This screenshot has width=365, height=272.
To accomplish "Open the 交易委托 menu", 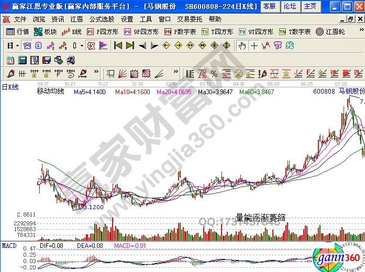I will [190, 19].
